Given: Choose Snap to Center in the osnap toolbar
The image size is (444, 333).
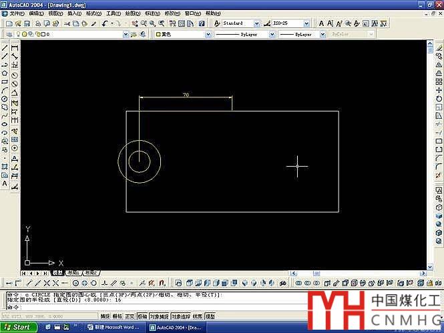Looking at the screenshot, I should (75, 283).
